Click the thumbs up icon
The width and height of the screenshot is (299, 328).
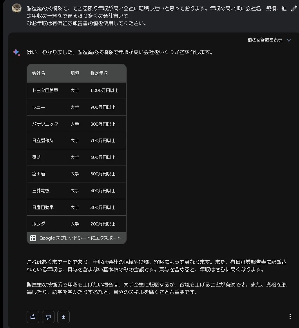coord(33,317)
